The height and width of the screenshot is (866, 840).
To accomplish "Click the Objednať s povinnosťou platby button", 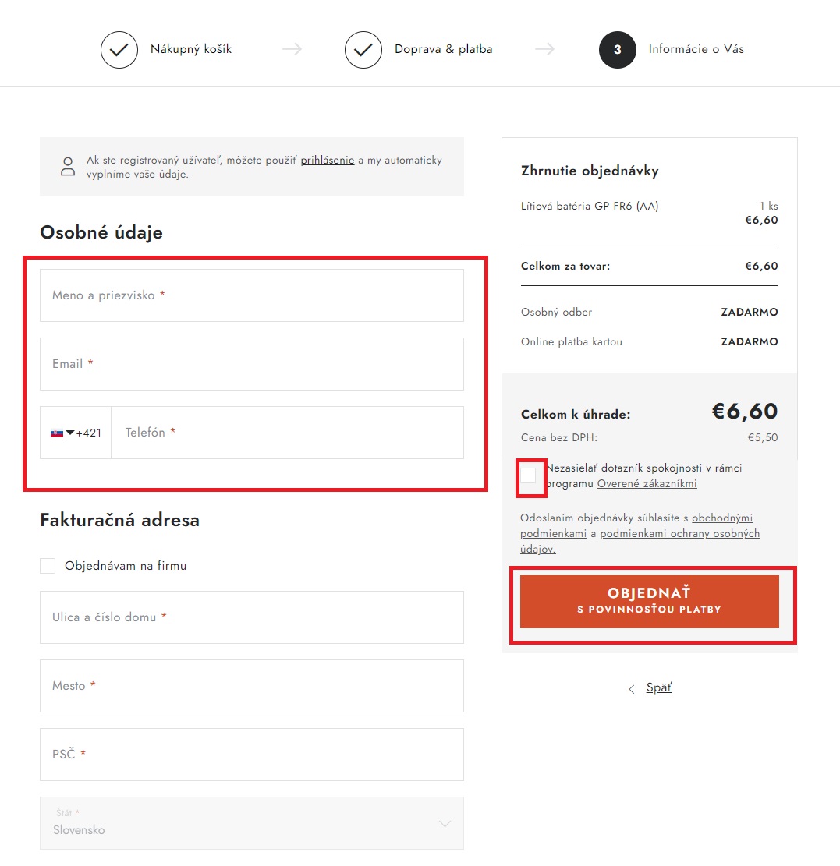I will (x=650, y=602).
